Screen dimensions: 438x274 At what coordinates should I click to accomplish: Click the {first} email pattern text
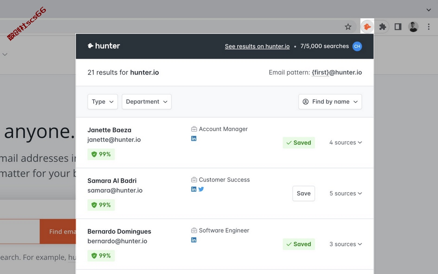320,72
